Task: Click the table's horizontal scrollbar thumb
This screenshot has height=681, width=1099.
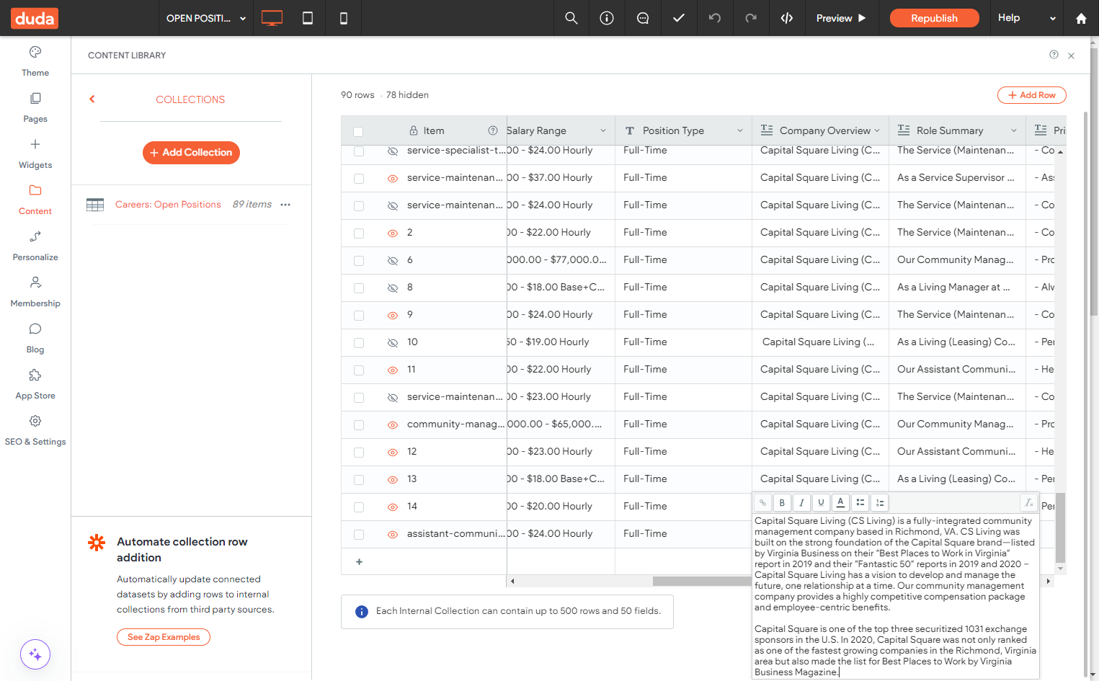Action: click(702, 581)
